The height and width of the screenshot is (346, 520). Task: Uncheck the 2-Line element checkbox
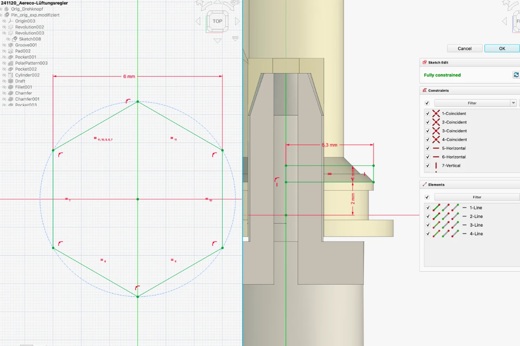[428, 216]
